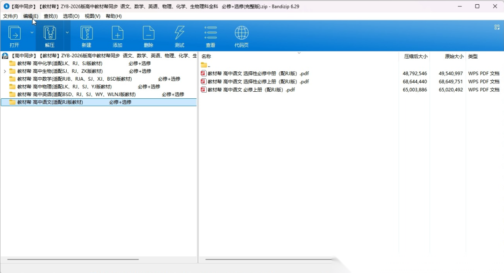Click the view layout icon at top right
Viewport: 504px width, 273px height.
(x=497, y=27)
